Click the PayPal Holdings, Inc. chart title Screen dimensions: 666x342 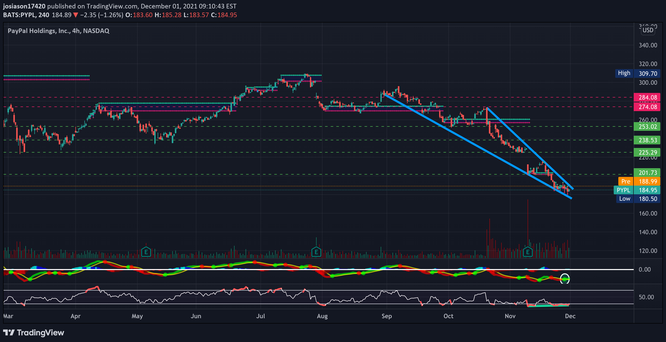click(x=58, y=31)
